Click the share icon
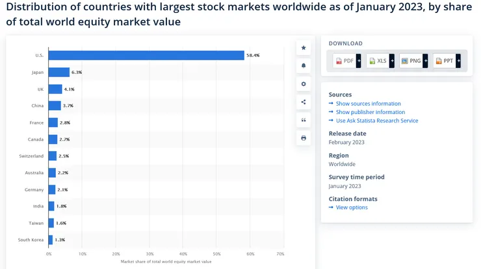 pos(304,102)
